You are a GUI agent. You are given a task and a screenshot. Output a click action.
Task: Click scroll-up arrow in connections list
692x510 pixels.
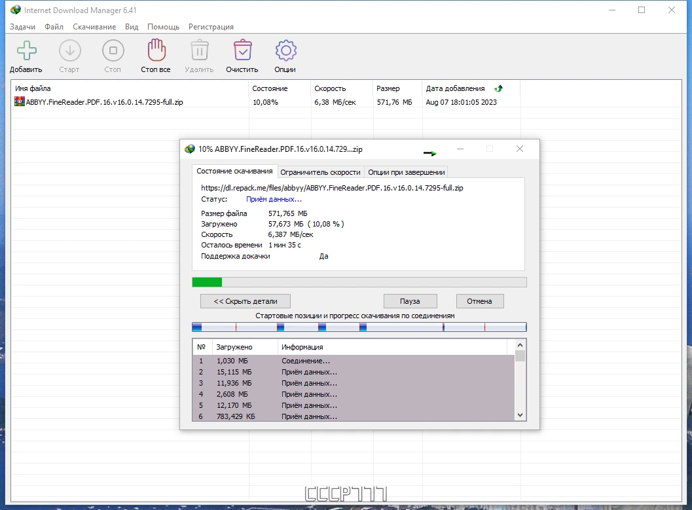click(520, 345)
